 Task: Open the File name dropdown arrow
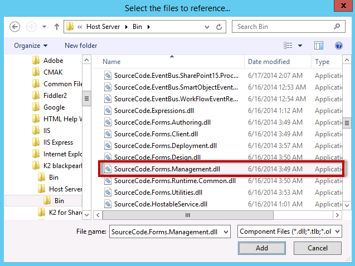click(x=226, y=231)
